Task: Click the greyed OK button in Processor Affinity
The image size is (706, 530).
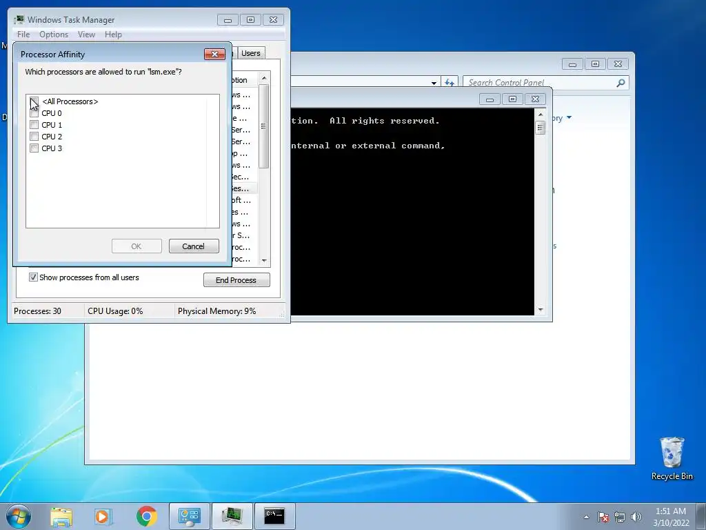Action: (x=137, y=246)
